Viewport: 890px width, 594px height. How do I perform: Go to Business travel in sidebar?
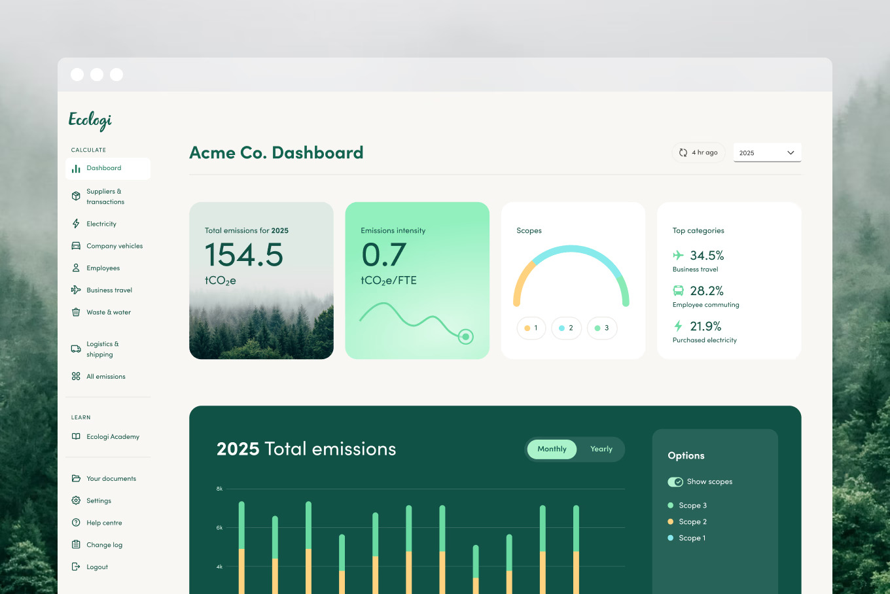coord(108,290)
